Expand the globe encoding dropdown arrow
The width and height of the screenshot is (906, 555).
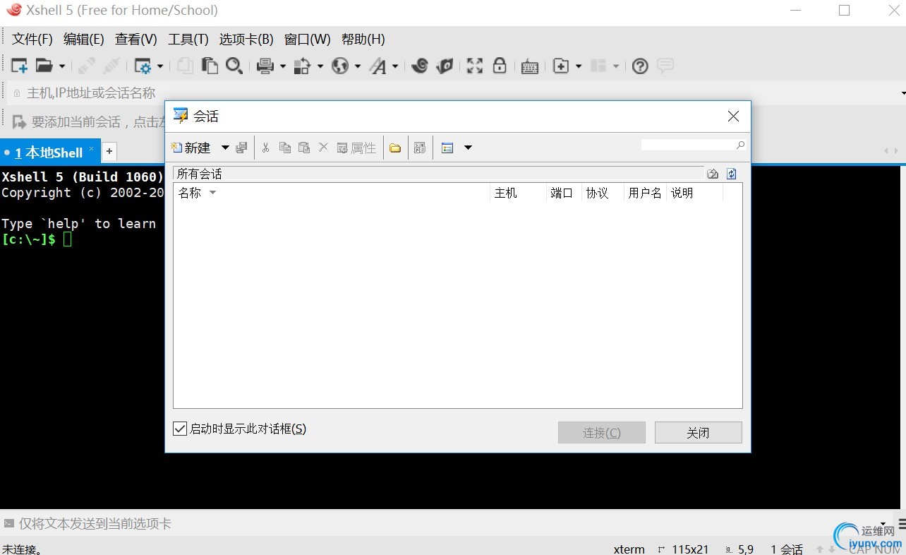[358, 66]
